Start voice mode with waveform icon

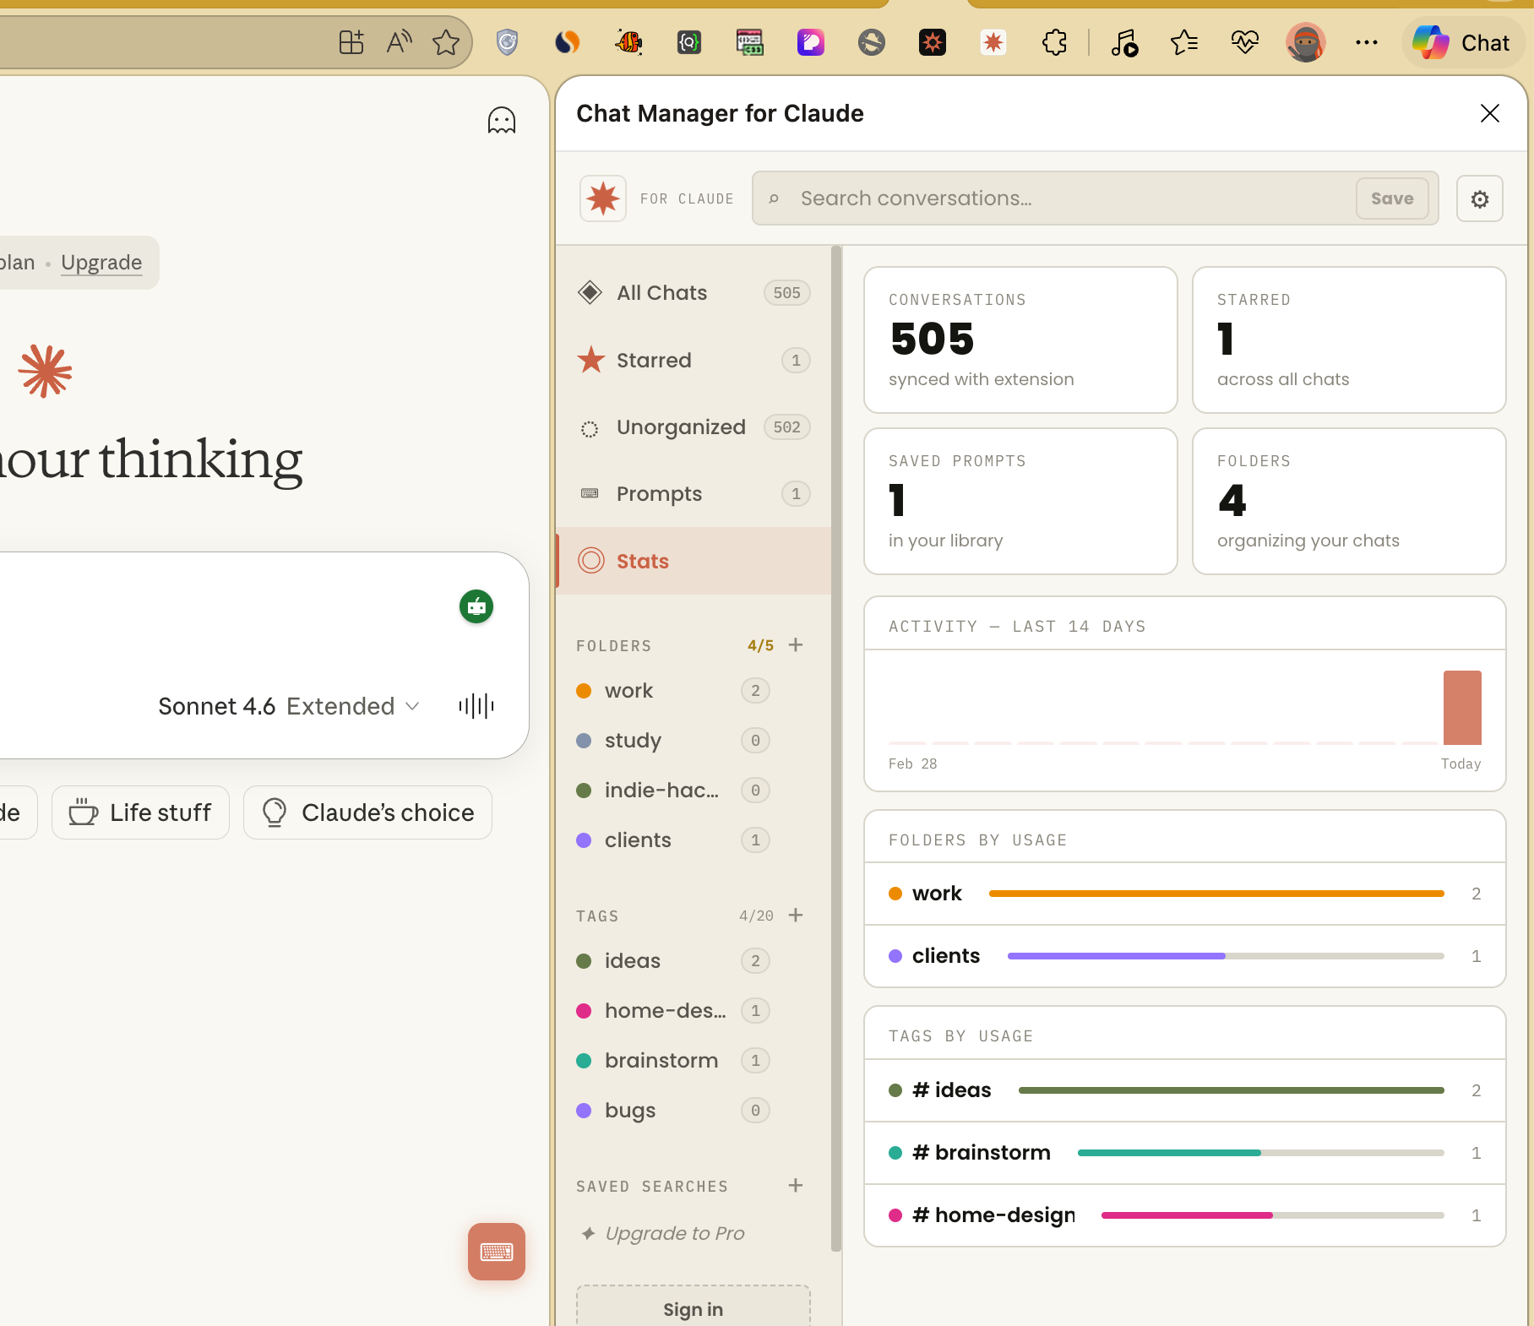(476, 706)
